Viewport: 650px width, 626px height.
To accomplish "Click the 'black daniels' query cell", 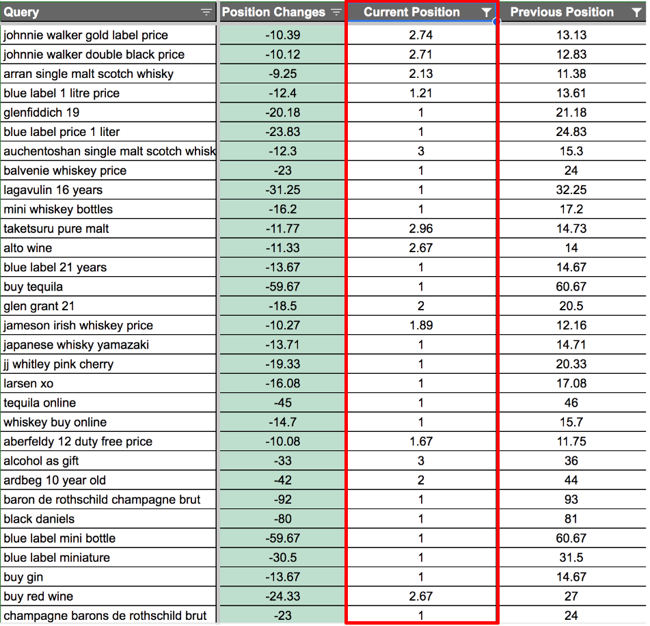I will point(109,519).
